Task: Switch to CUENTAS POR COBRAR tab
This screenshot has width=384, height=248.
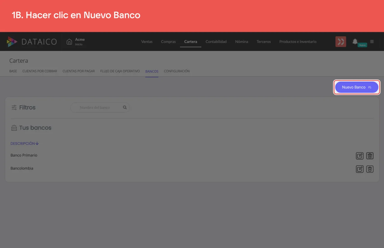Action: coord(40,71)
